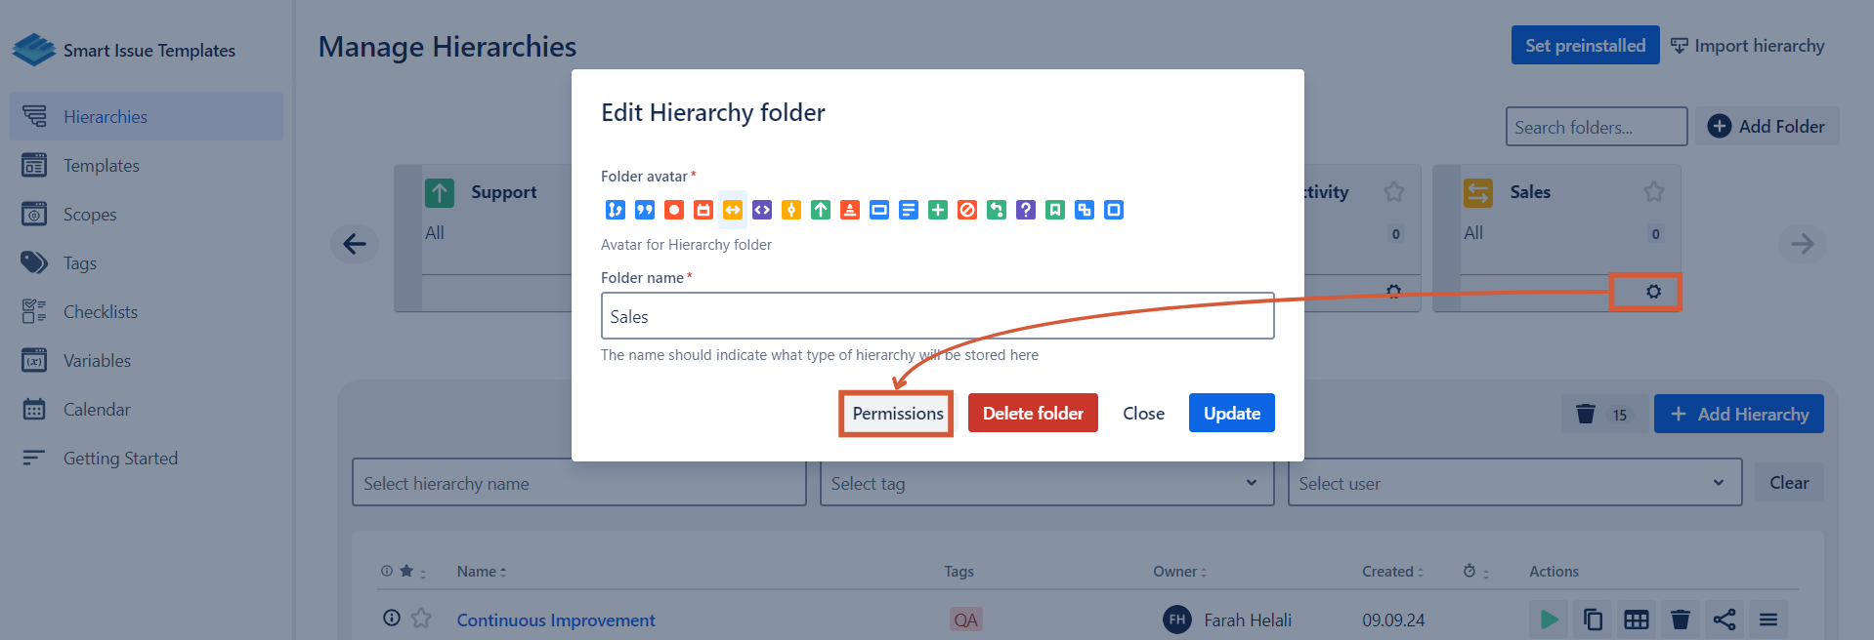Select the blue quotation marks avatar

644,210
